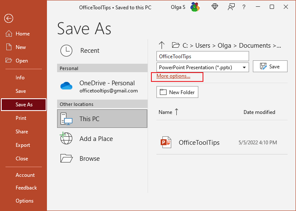Navigate to Users in the breadcrumb
This screenshot has height=211, width=296.
pyautogui.click(x=203, y=46)
